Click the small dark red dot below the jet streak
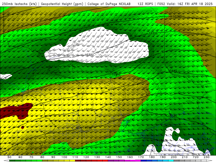 23,127
